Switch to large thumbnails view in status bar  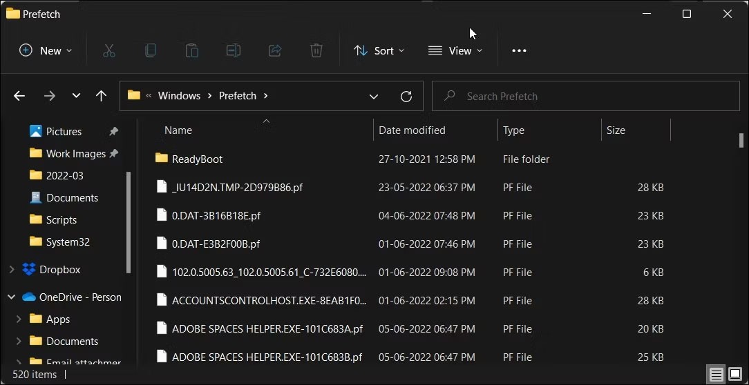pos(735,375)
